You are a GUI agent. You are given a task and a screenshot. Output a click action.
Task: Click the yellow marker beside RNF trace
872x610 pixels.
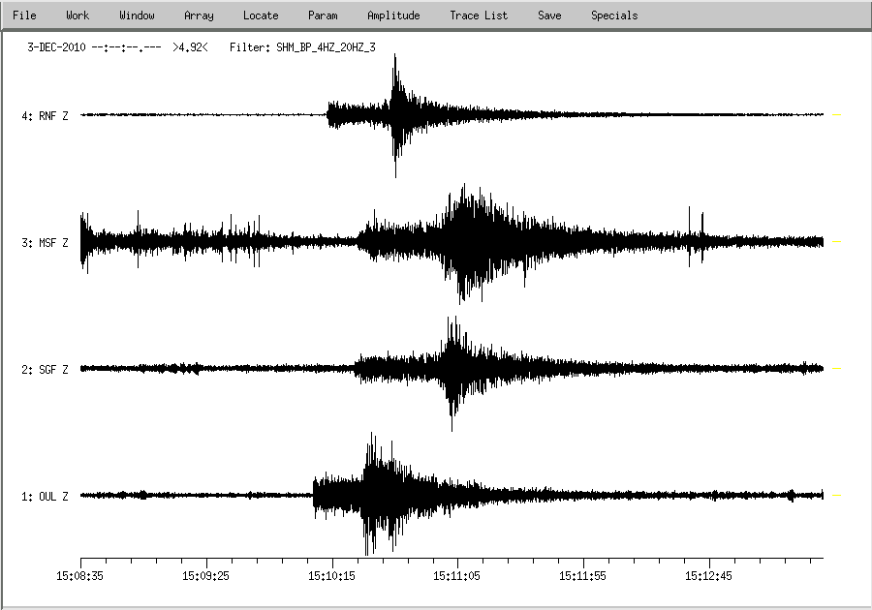[x=836, y=115]
